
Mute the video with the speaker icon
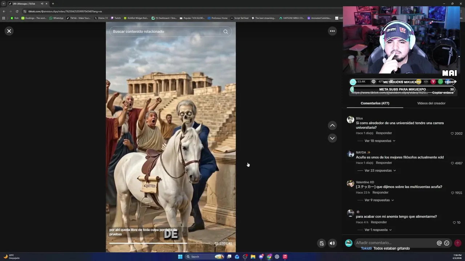332,243
